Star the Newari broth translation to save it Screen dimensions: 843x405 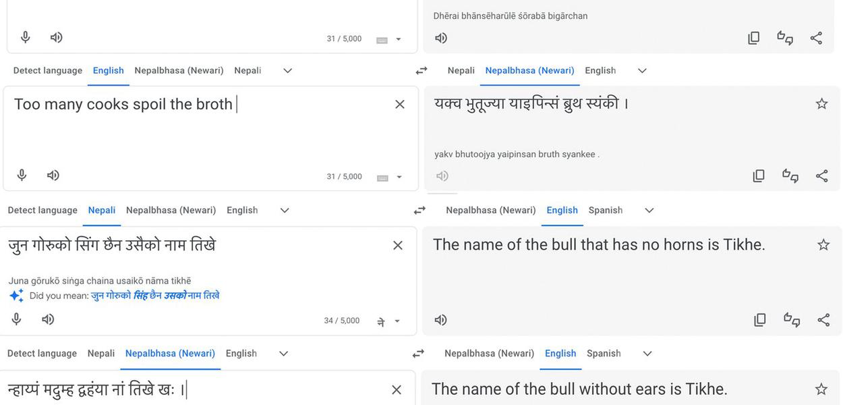coord(821,103)
